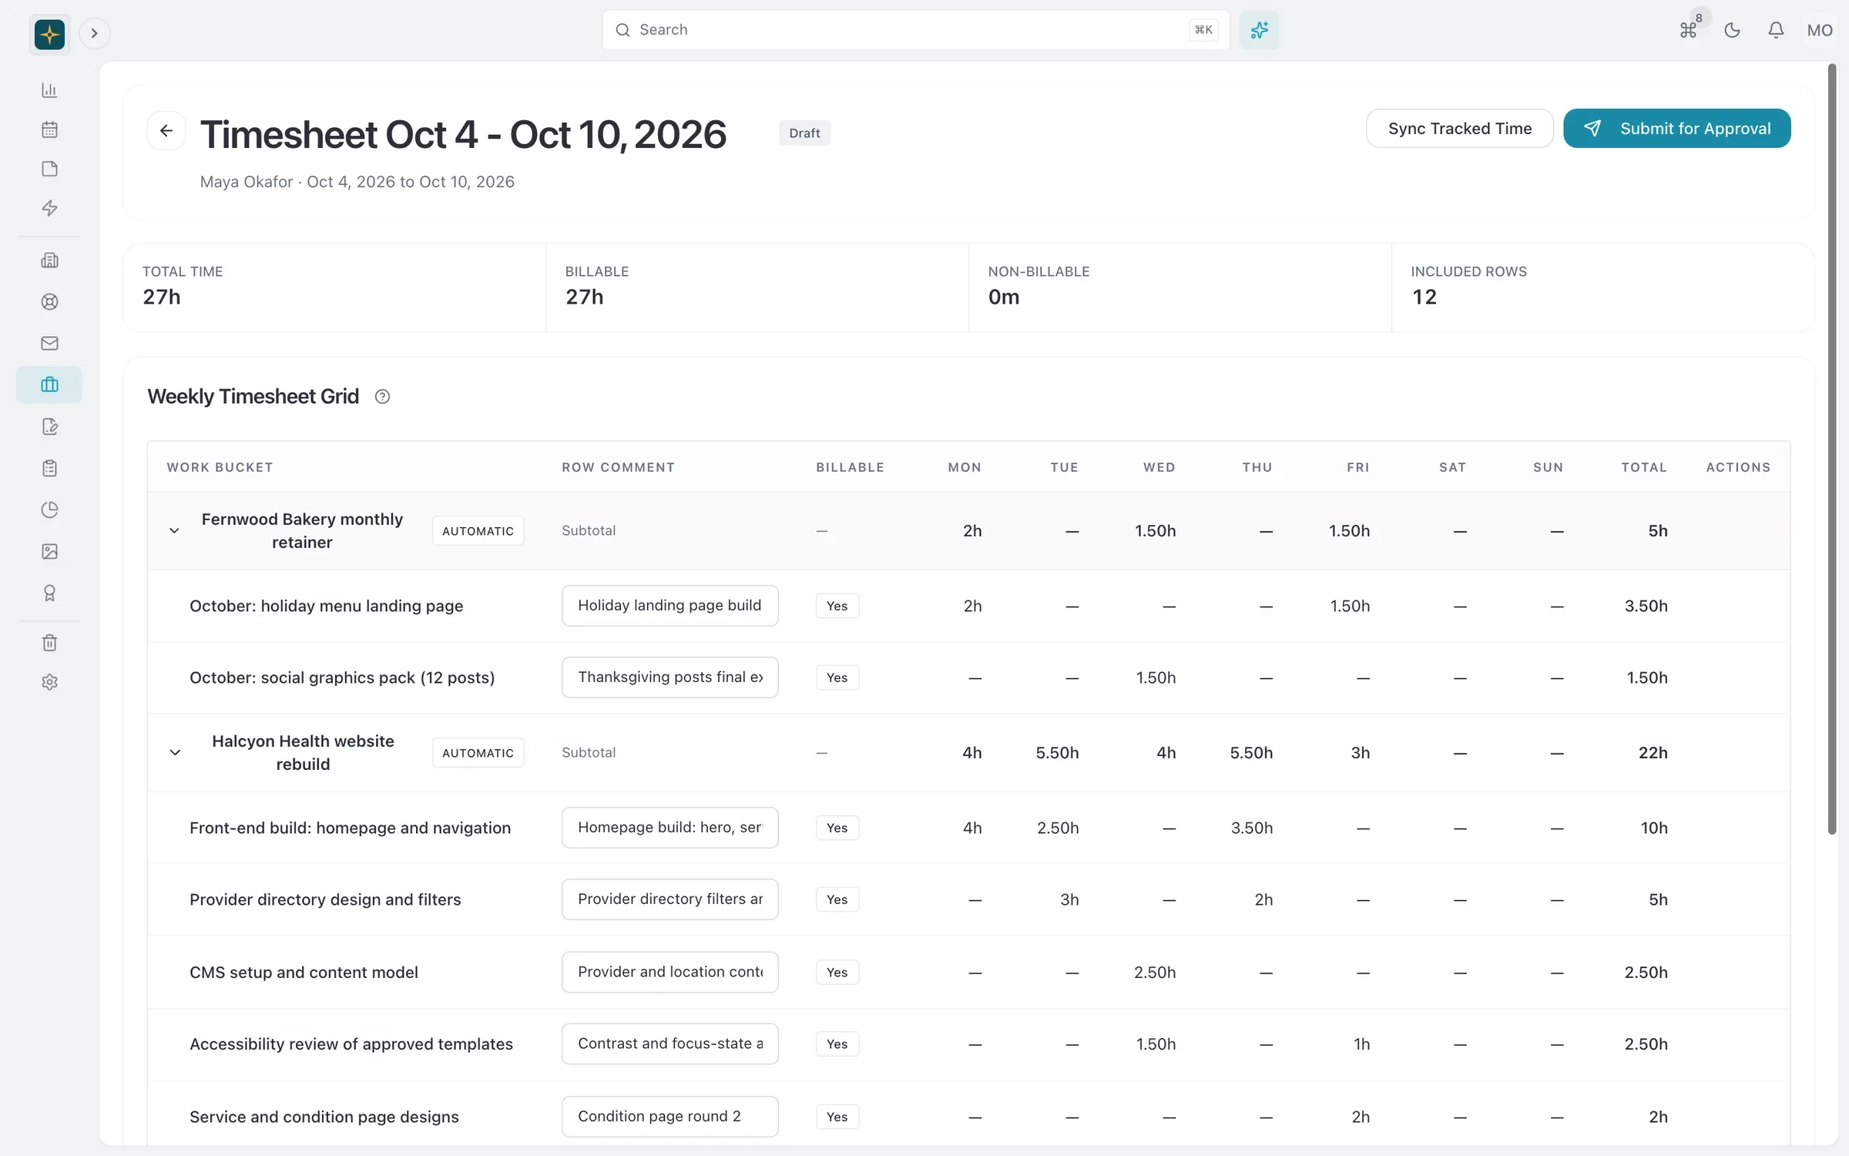Click Submit for Approval button
Image resolution: width=1849 pixels, height=1156 pixels.
(x=1676, y=128)
